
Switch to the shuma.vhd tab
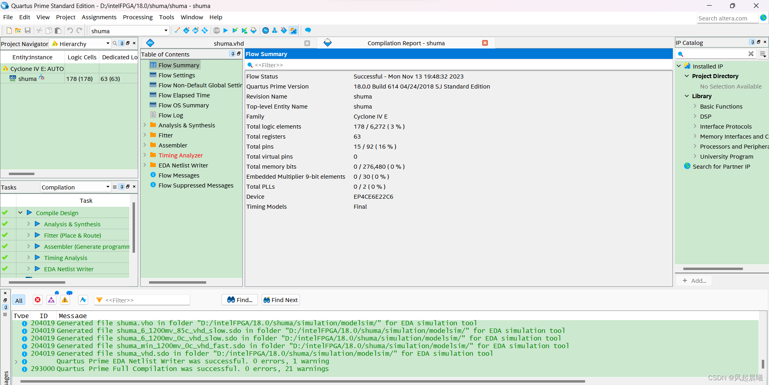pos(228,43)
